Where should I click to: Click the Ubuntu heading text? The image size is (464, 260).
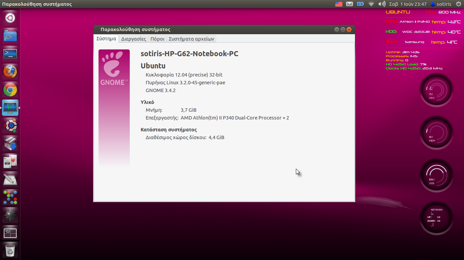[153, 66]
